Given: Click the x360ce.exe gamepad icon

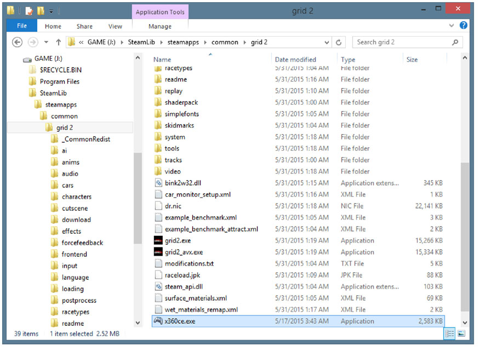Looking at the screenshot, I should coord(158,321).
